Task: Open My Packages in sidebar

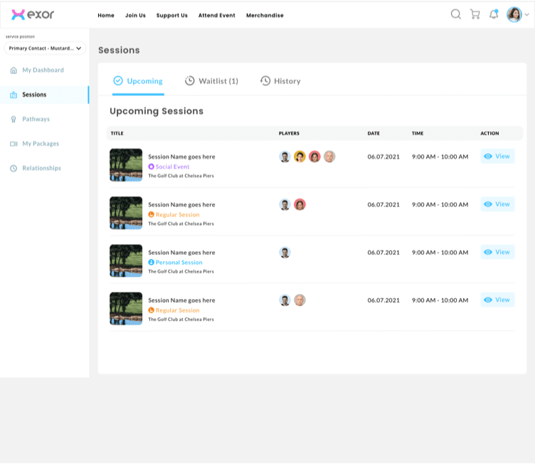Action: pyautogui.click(x=41, y=144)
